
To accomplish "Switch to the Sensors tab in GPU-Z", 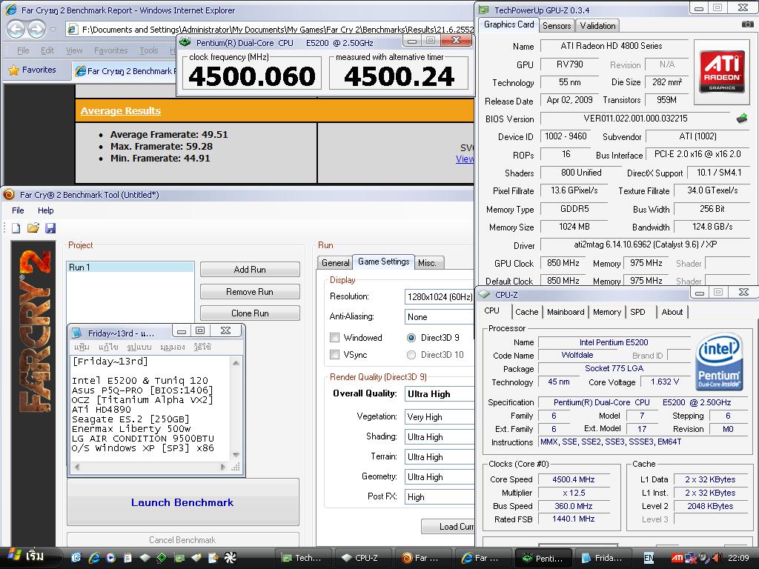I will click(x=557, y=26).
